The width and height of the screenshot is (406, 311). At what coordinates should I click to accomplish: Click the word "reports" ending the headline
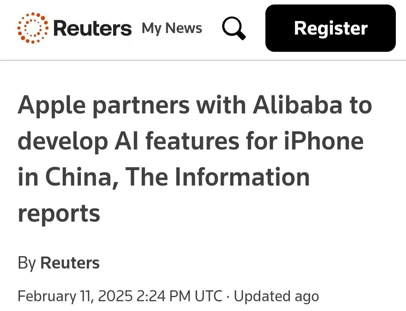coord(59,214)
